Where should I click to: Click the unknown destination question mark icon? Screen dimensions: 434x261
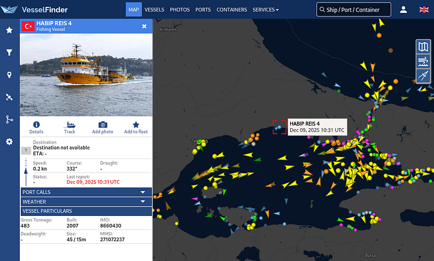click(x=26, y=150)
